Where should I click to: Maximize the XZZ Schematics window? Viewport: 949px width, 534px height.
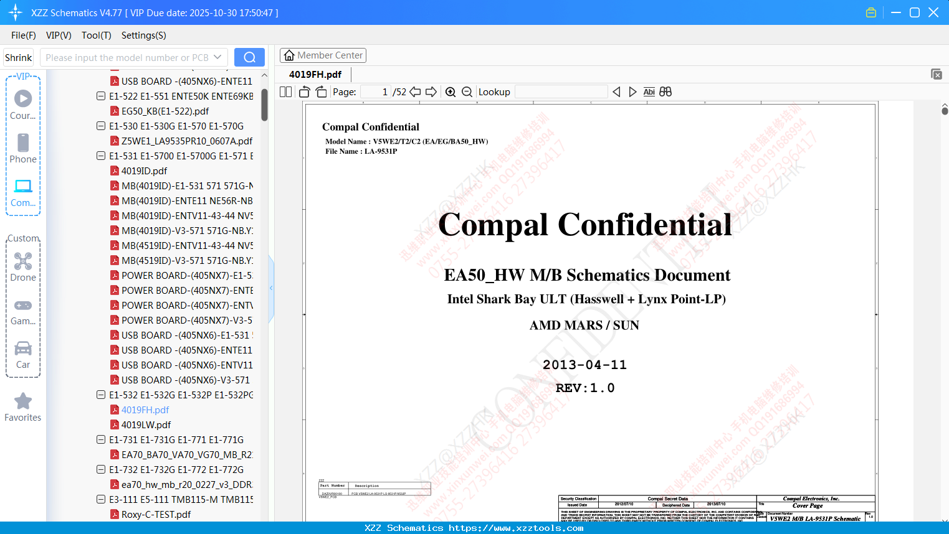pos(915,12)
